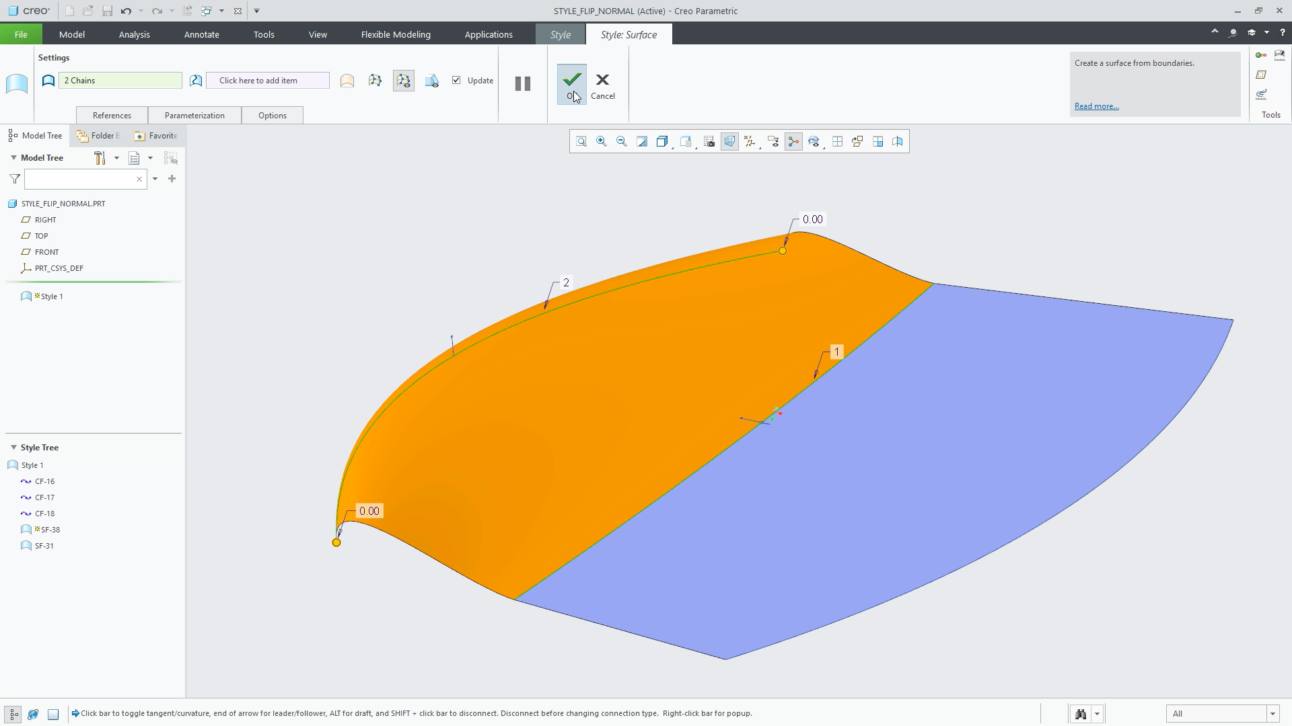This screenshot has width=1292, height=726.
Task: Click the show next view icon
Action: point(877,142)
